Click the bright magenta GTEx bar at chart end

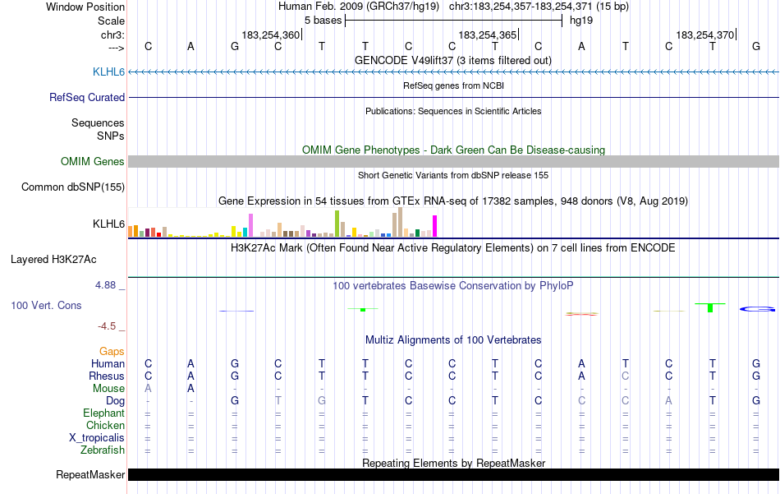[435, 226]
